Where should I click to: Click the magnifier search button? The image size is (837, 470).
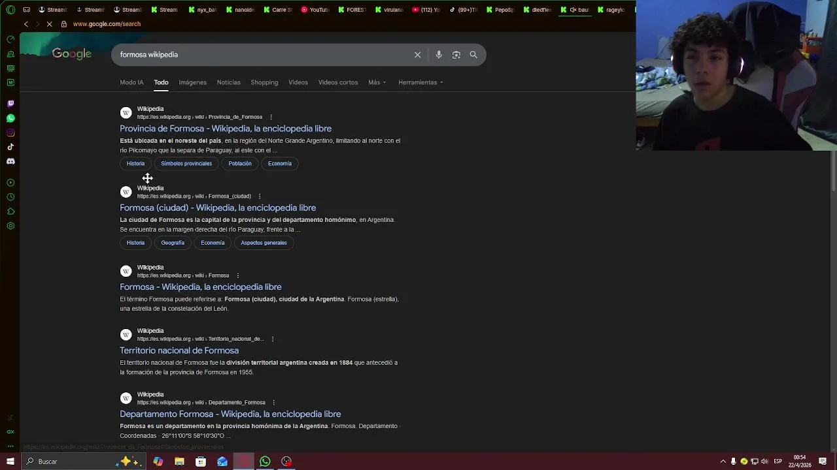[473, 55]
